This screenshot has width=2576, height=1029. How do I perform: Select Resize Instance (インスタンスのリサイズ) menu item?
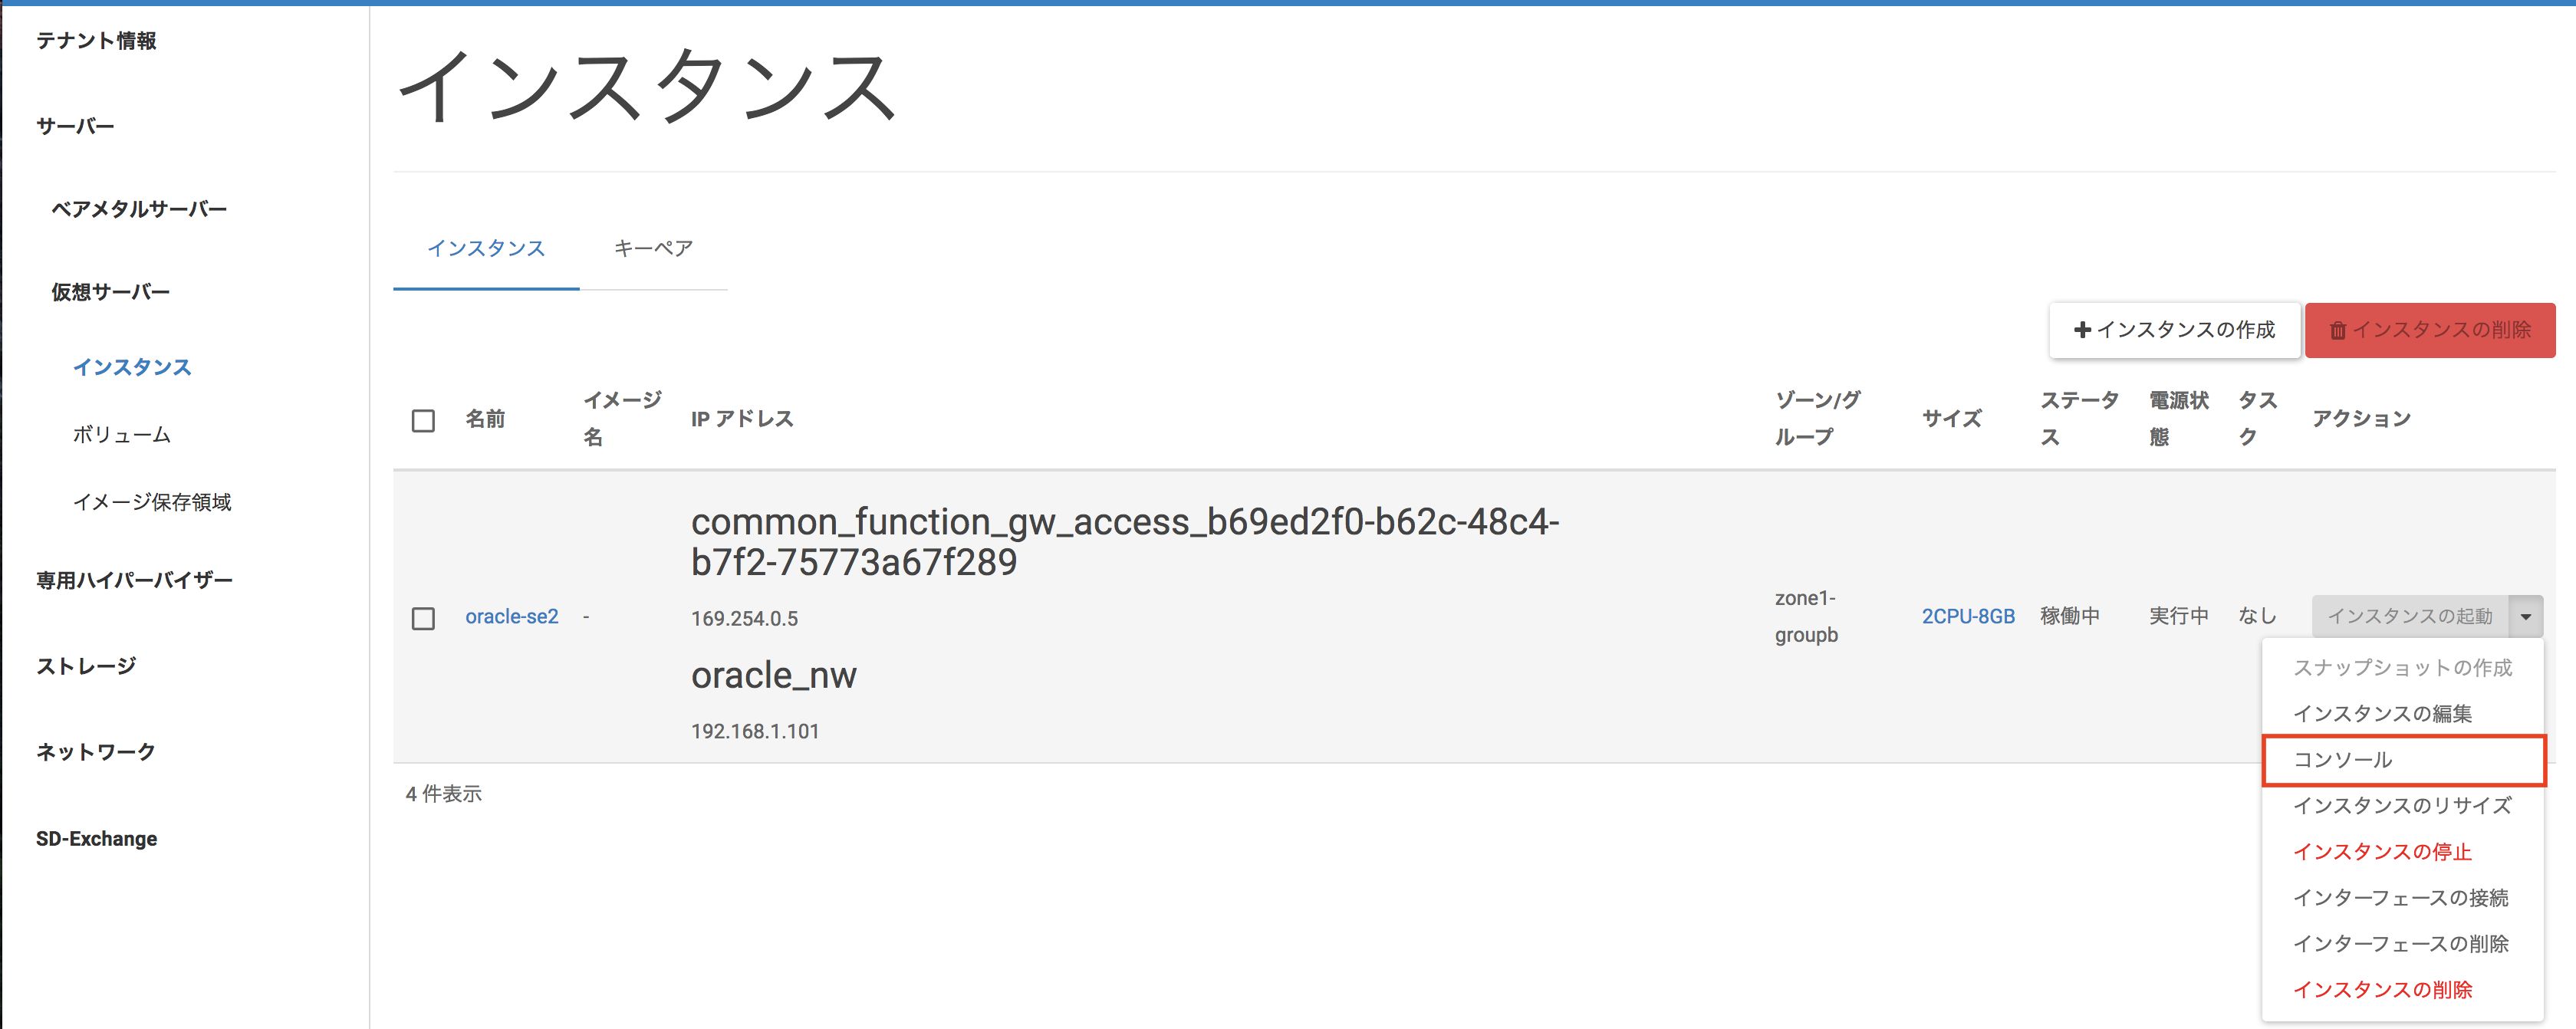pos(2402,806)
